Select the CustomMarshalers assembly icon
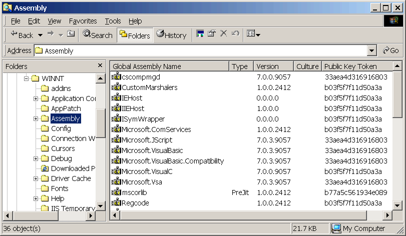 point(116,87)
